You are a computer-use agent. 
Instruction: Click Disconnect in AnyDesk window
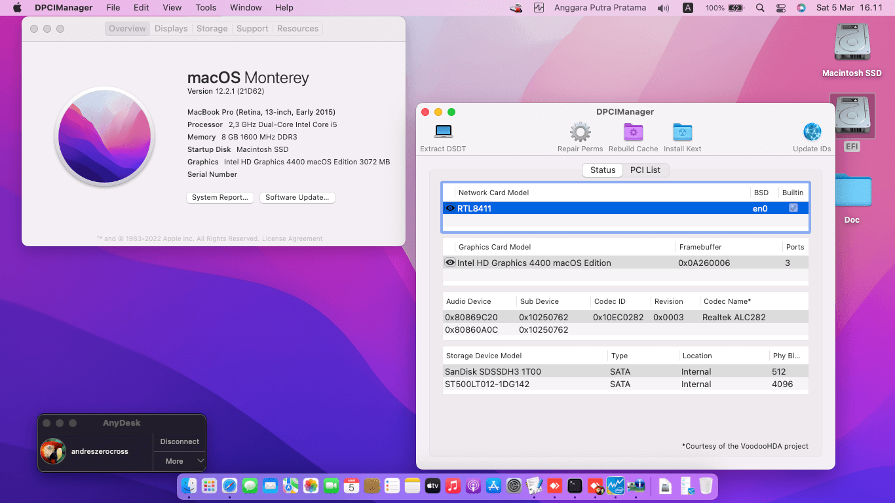[x=180, y=441]
